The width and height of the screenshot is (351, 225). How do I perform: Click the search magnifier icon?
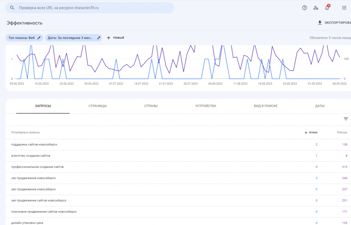(x=12, y=8)
